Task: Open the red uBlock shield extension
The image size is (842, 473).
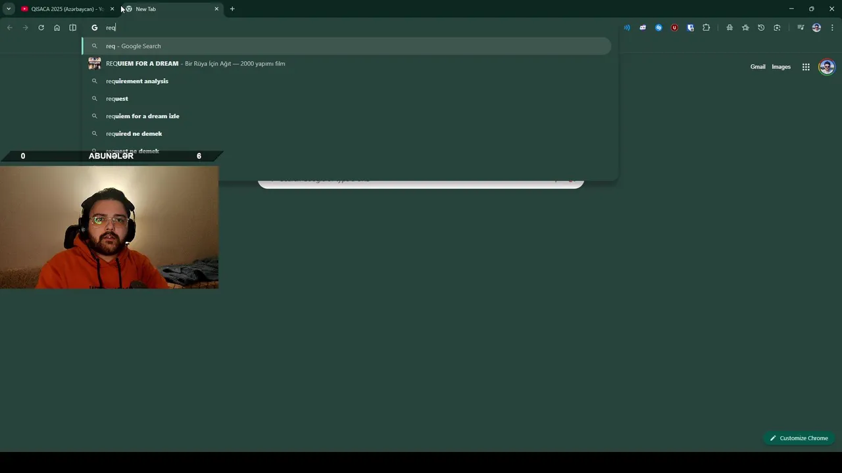Action: (674, 28)
